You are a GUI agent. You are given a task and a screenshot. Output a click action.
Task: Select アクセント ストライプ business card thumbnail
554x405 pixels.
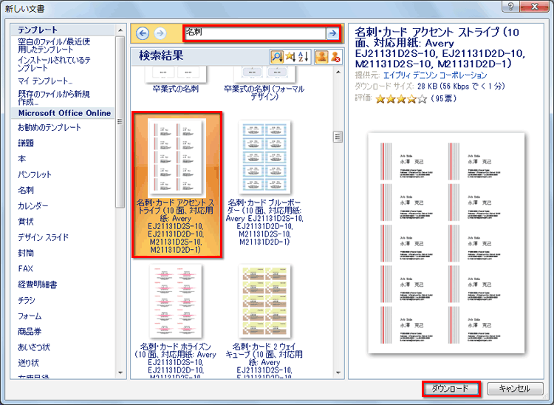click(x=177, y=157)
